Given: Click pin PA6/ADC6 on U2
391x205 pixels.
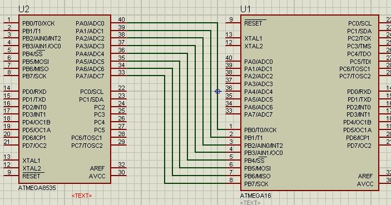Looking at the screenshot, I should [x=90, y=69].
